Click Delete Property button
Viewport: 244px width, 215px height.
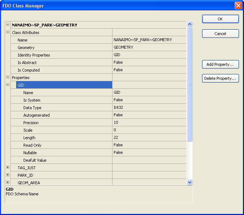coord(220,78)
